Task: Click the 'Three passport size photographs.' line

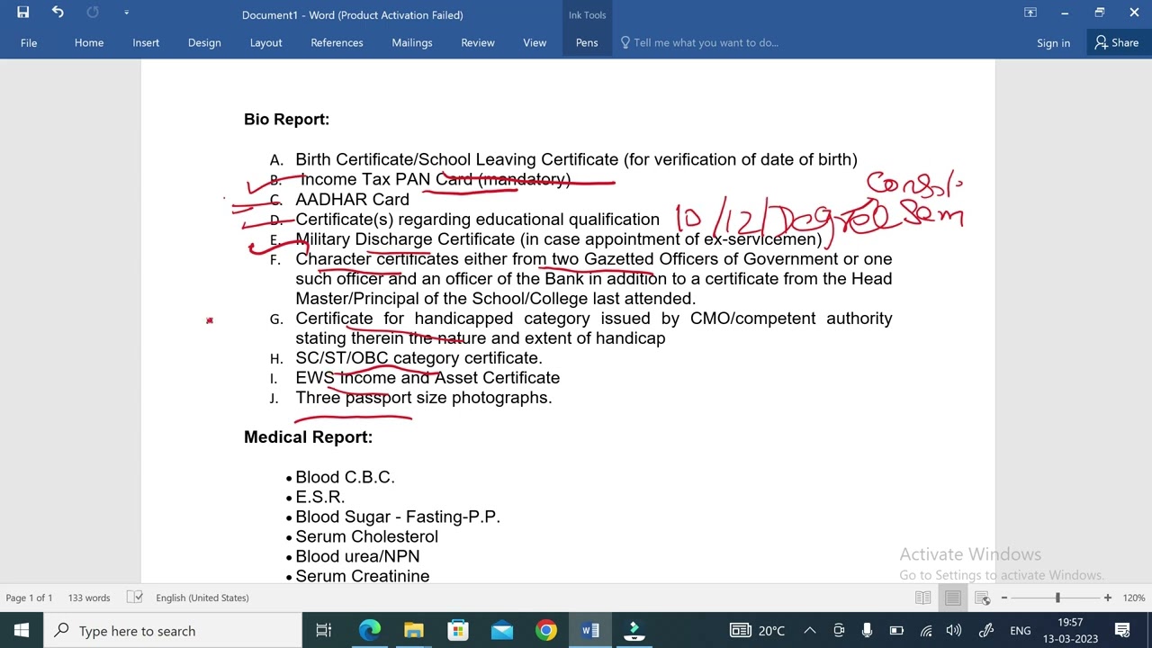Action: [x=423, y=397]
